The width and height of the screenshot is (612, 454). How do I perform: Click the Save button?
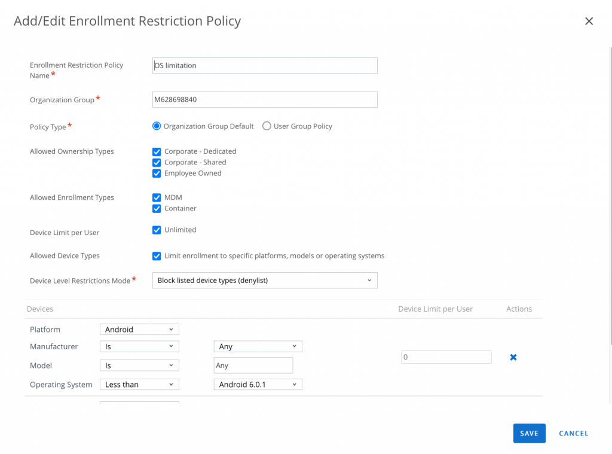click(529, 434)
